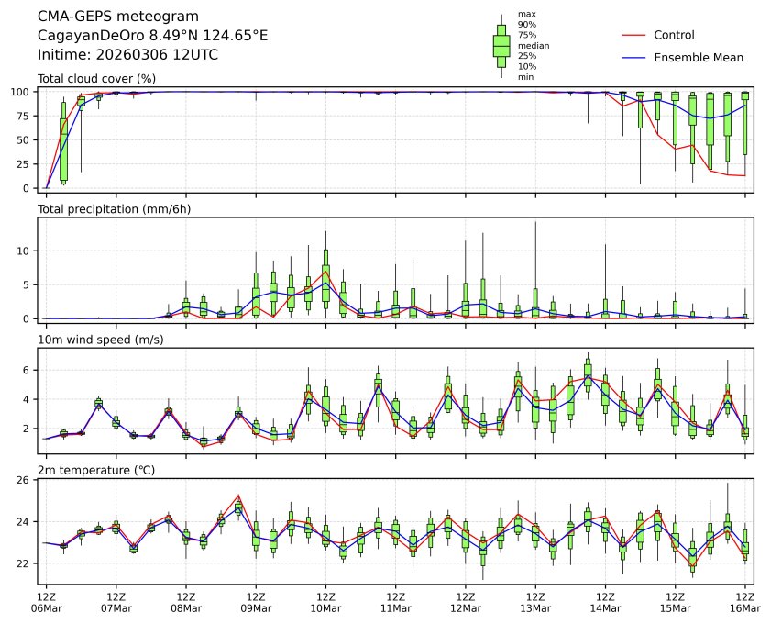Click the box plot legend symbol
This screenshot has height=624, width=771.
coord(501,46)
